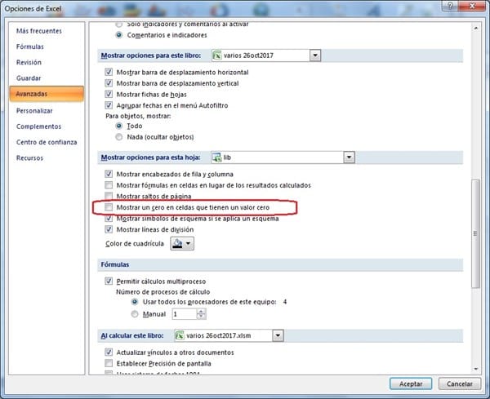Go to Centro de confianza
Viewport: 490px width, 399px height.
[x=47, y=142]
